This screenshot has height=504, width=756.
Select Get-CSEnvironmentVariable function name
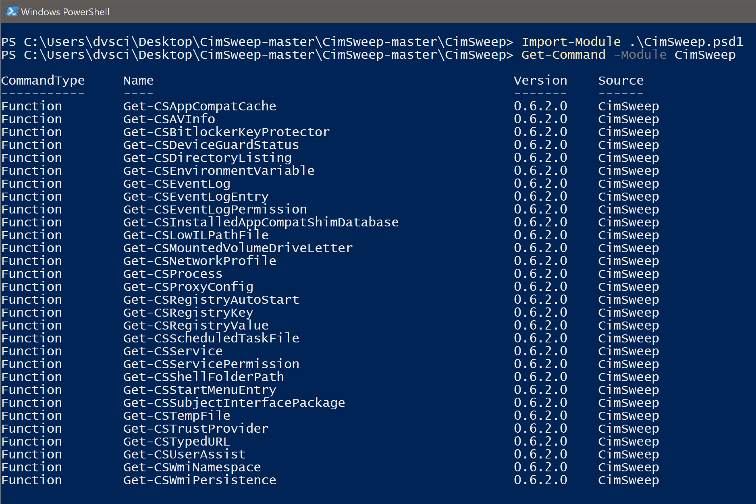point(219,171)
